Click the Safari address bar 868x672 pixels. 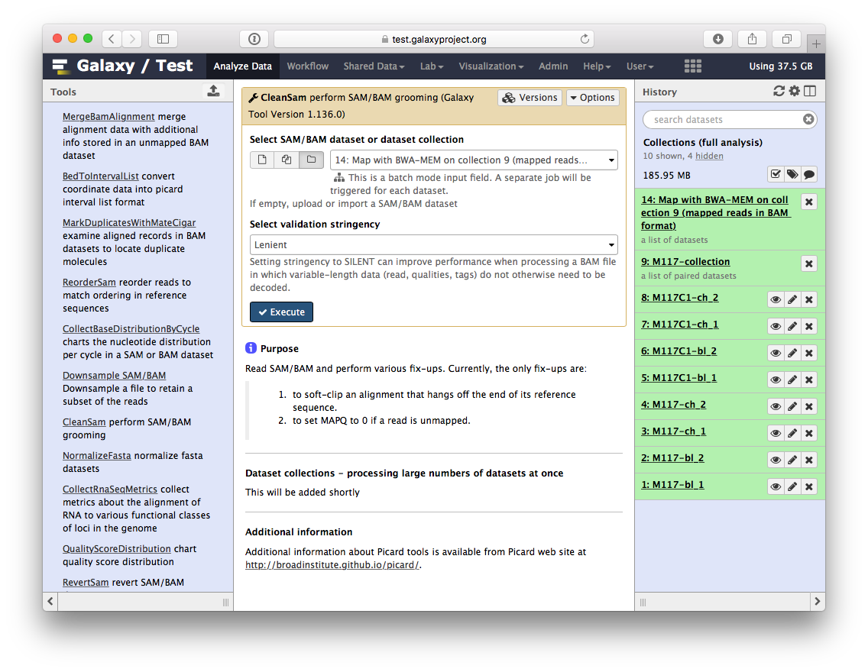[433, 39]
